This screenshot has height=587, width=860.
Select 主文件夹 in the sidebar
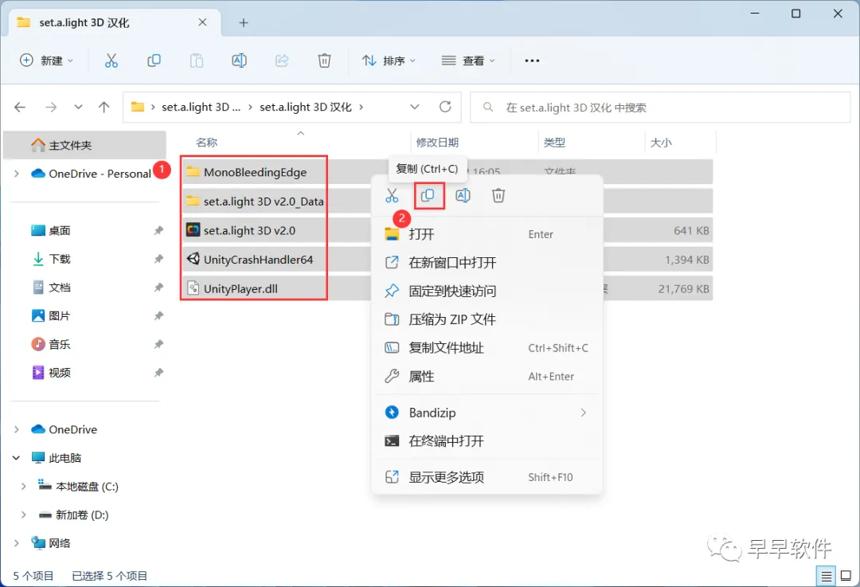pyautogui.click(x=85, y=145)
